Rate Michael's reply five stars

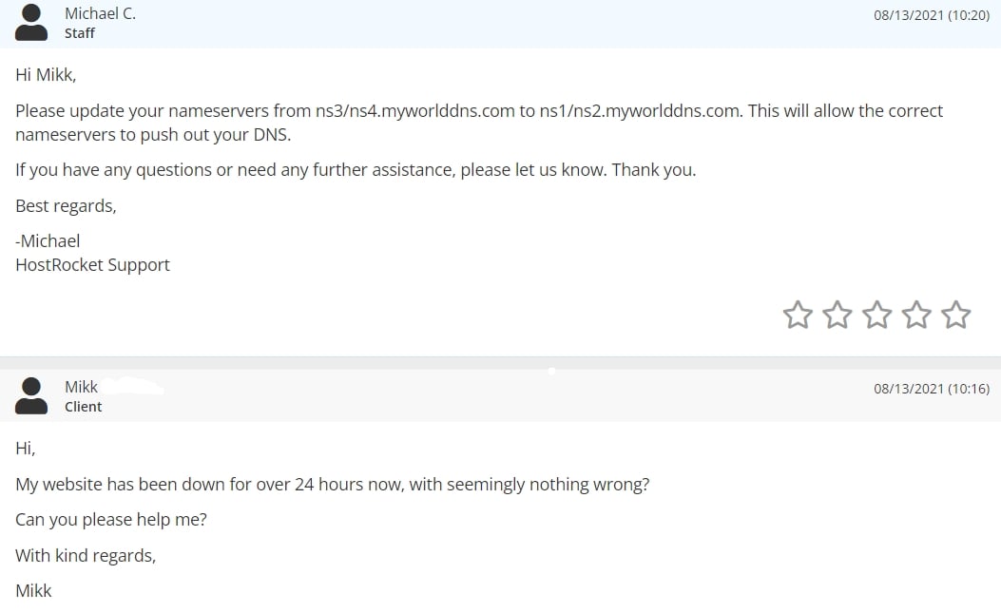click(x=955, y=315)
